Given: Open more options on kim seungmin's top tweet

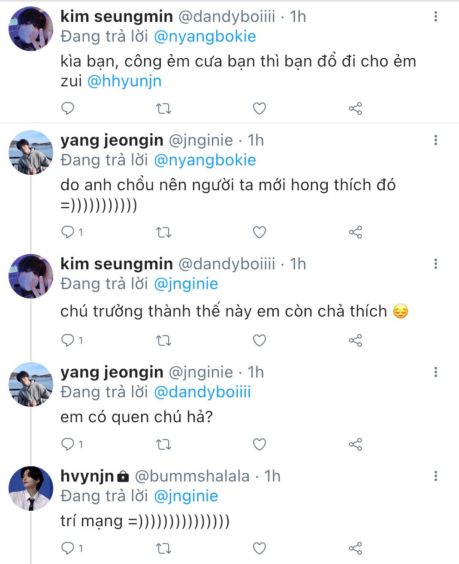Looking at the screenshot, I should point(435,17).
